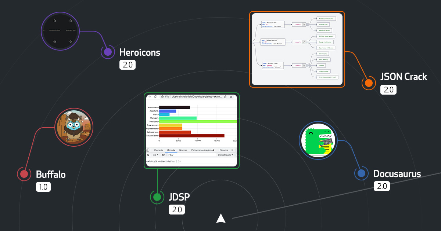
Task: Click the clear console icon
Action: coord(148,155)
